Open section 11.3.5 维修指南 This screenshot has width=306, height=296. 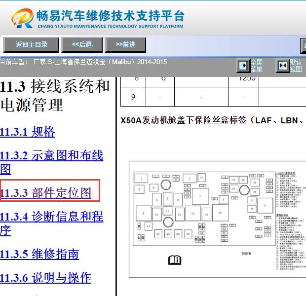click(x=39, y=254)
